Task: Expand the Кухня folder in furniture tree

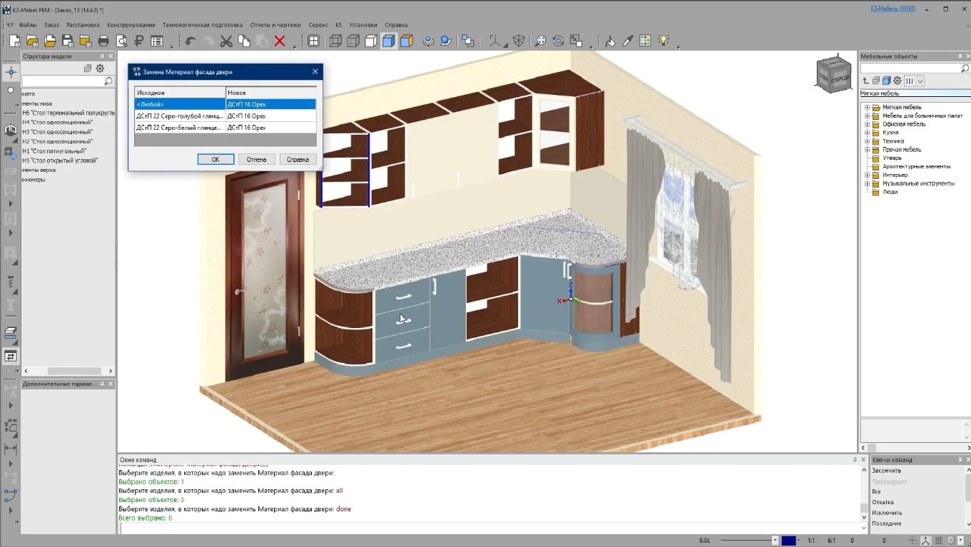Action: point(868,133)
